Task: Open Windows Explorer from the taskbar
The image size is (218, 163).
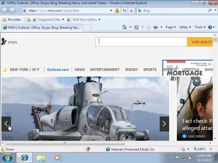Action: coord(41,158)
